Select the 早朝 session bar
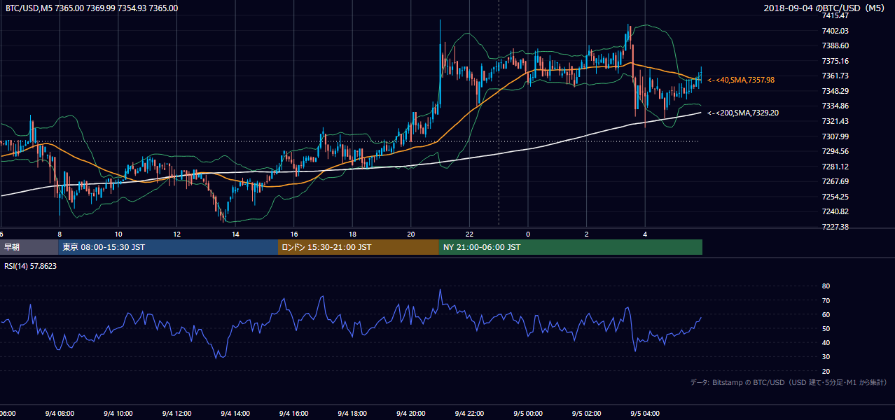This screenshot has width=895, height=420. [x=29, y=247]
